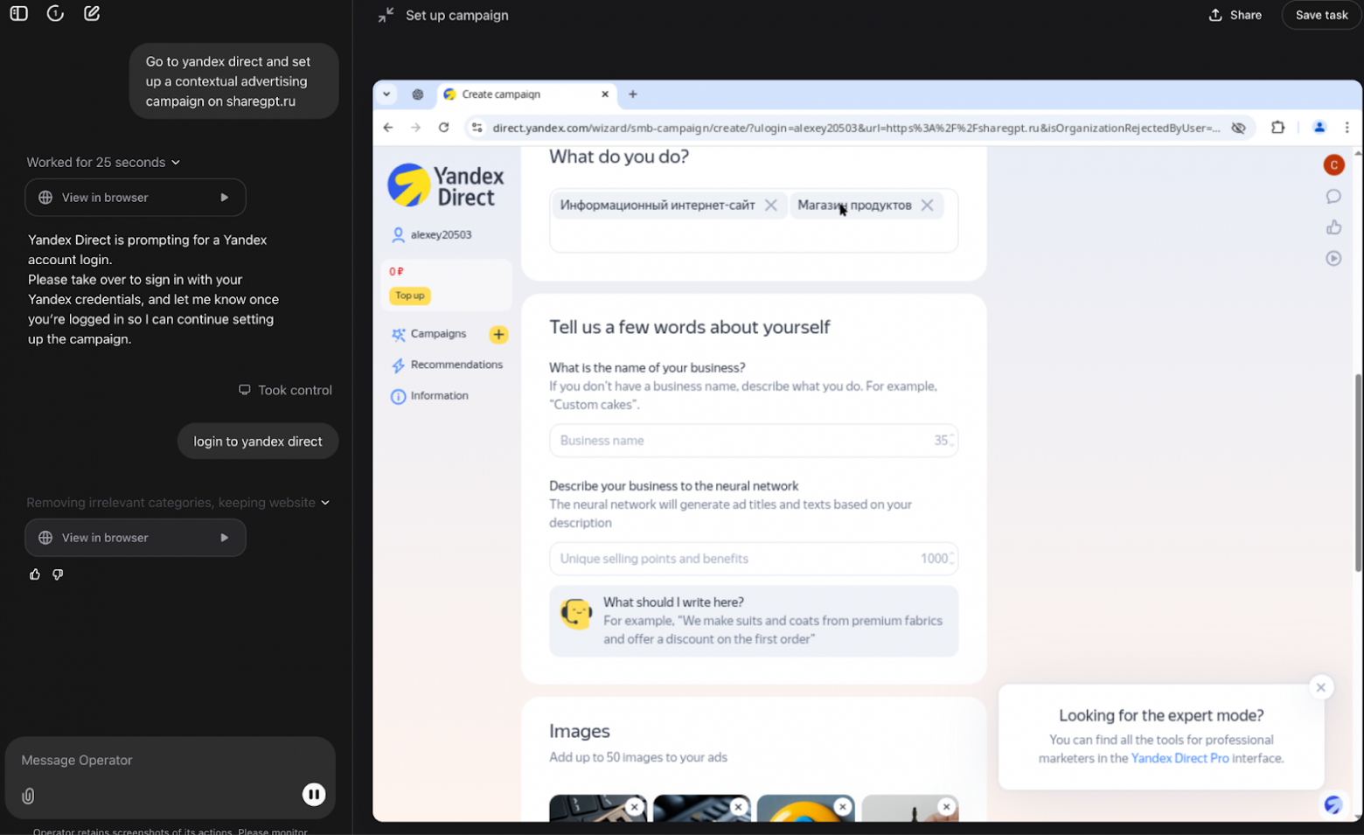Click the Images section heading
The height and width of the screenshot is (835, 1364).
click(580, 731)
